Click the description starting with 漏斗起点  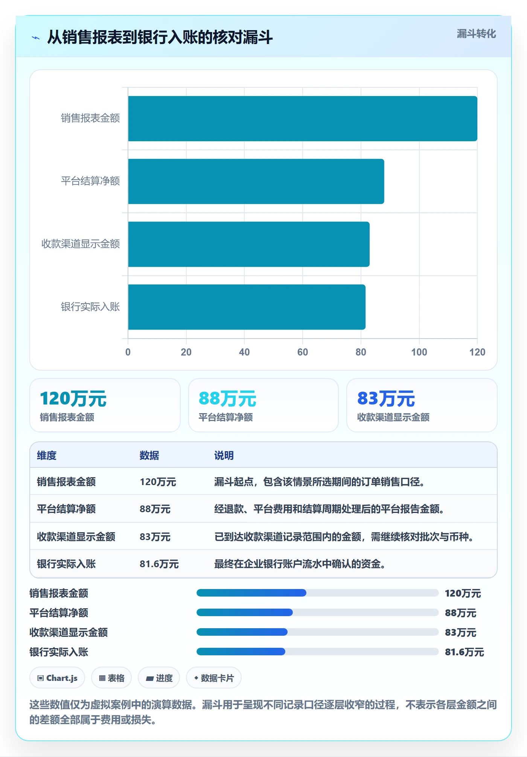(x=320, y=482)
